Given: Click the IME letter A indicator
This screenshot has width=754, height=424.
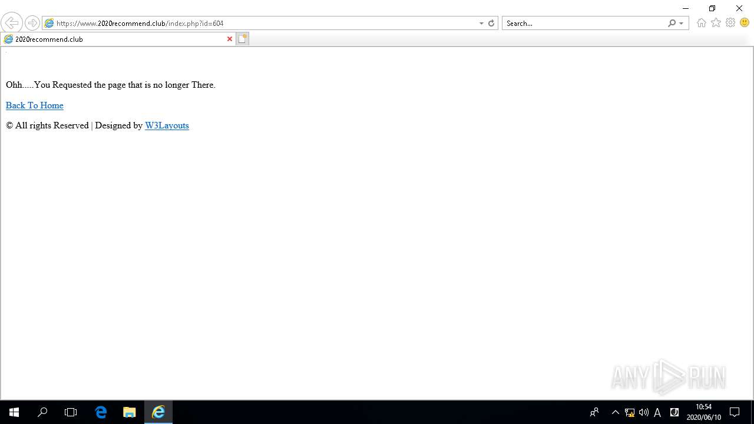Looking at the screenshot, I should [657, 412].
